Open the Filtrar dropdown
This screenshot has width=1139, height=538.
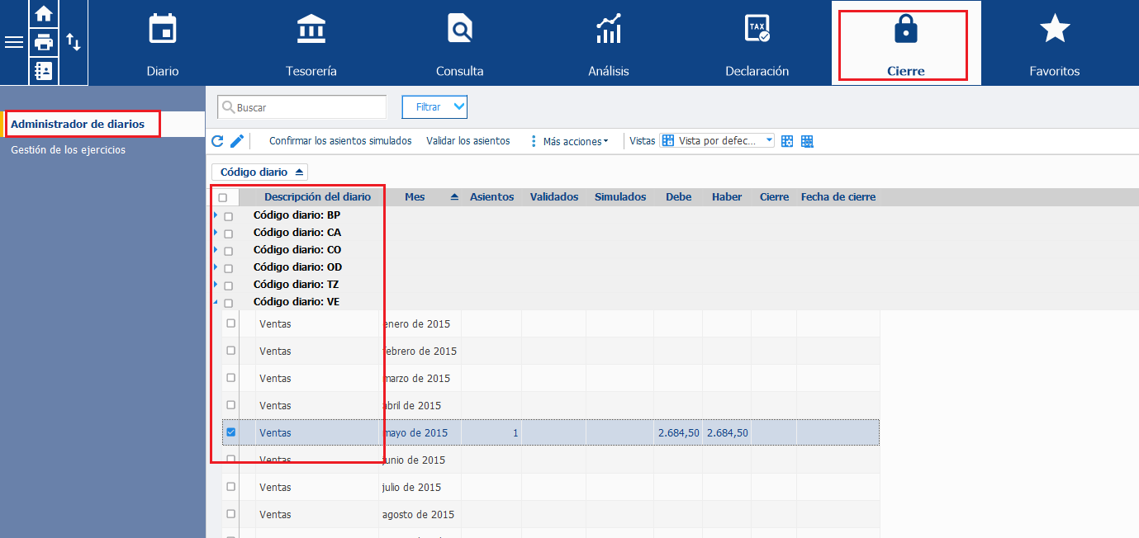[x=434, y=106]
